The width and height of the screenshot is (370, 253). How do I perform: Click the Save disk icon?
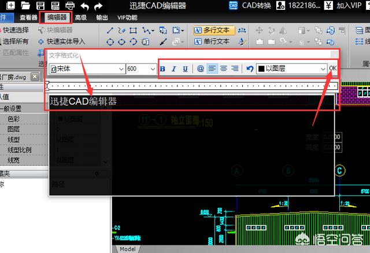tap(40, 6)
